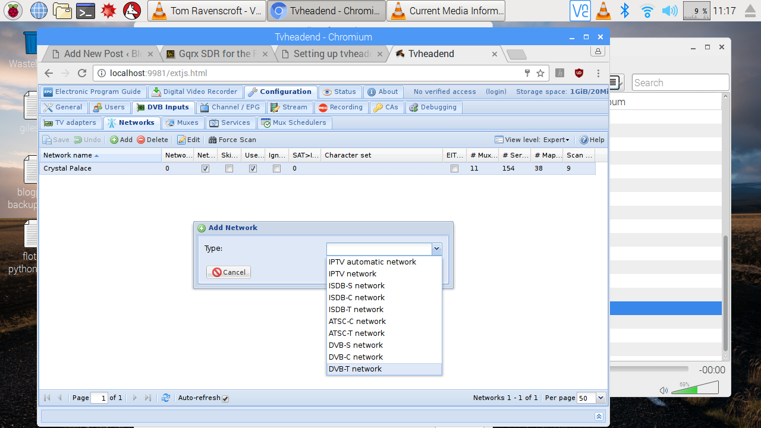The height and width of the screenshot is (428, 761).
Task: Click the Force Scan toolbar icon
Action: (212, 140)
